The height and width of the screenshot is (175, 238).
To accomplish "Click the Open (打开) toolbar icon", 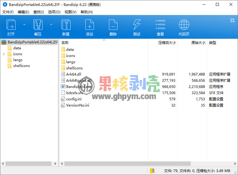I will 11,24.
